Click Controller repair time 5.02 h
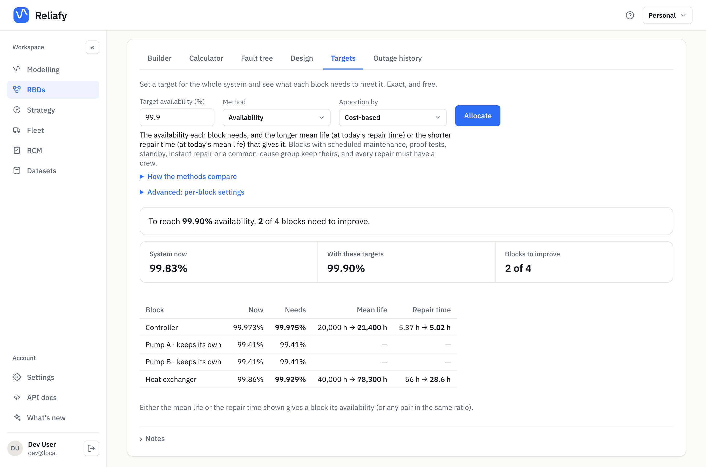 pos(440,327)
